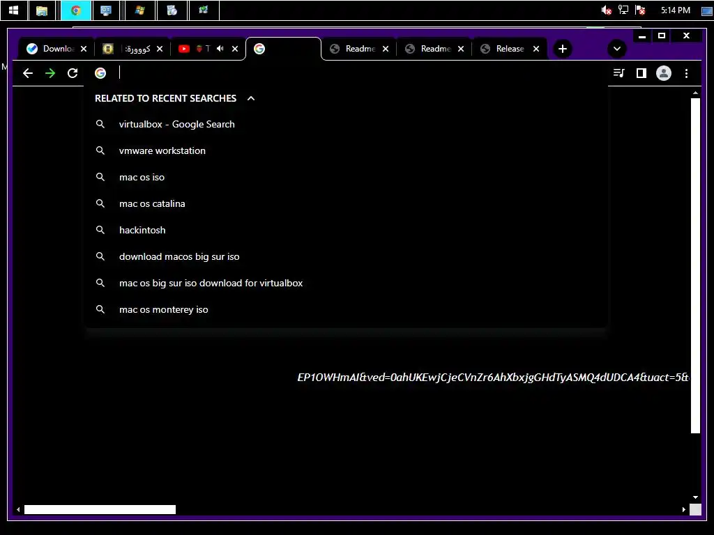The image size is (714, 535).
Task: Open File Explorer from the taskbar
Action: coord(42,10)
